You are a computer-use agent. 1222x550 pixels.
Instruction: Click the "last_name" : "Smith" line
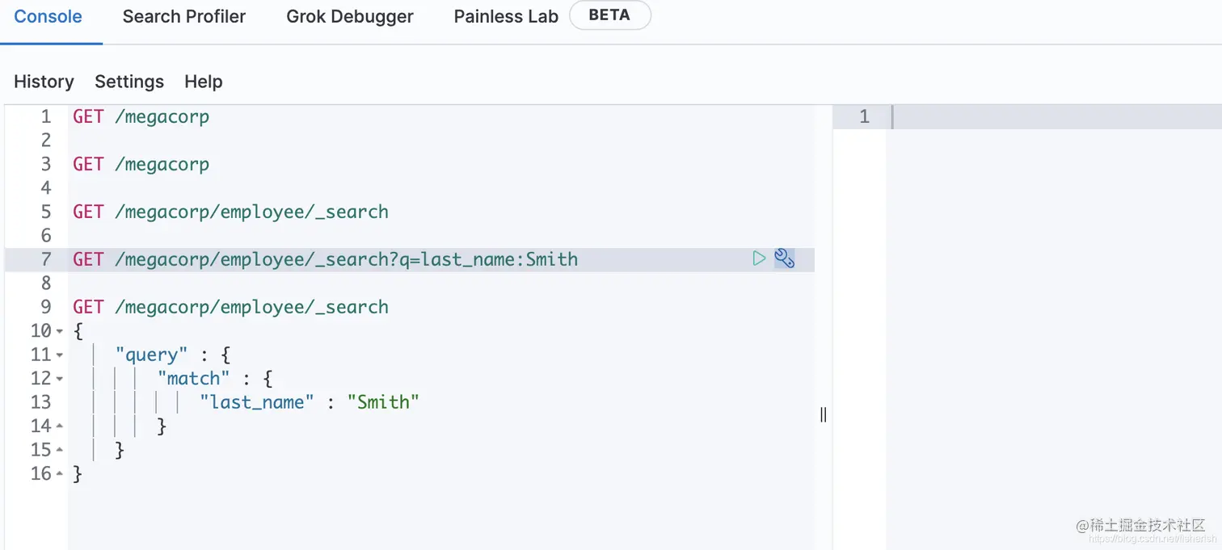pos(310,402)
